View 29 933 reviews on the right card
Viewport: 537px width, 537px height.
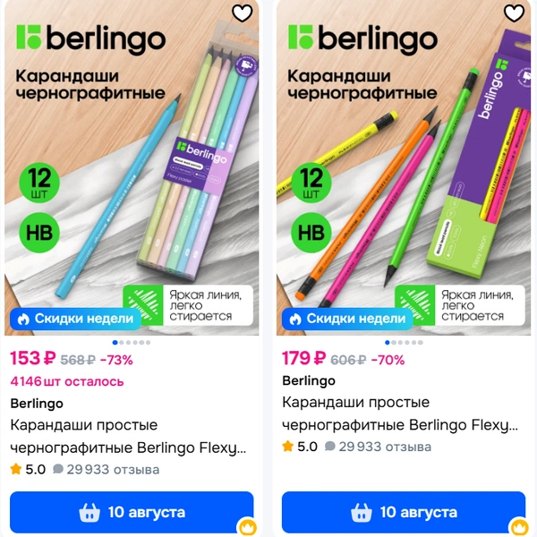379,447
